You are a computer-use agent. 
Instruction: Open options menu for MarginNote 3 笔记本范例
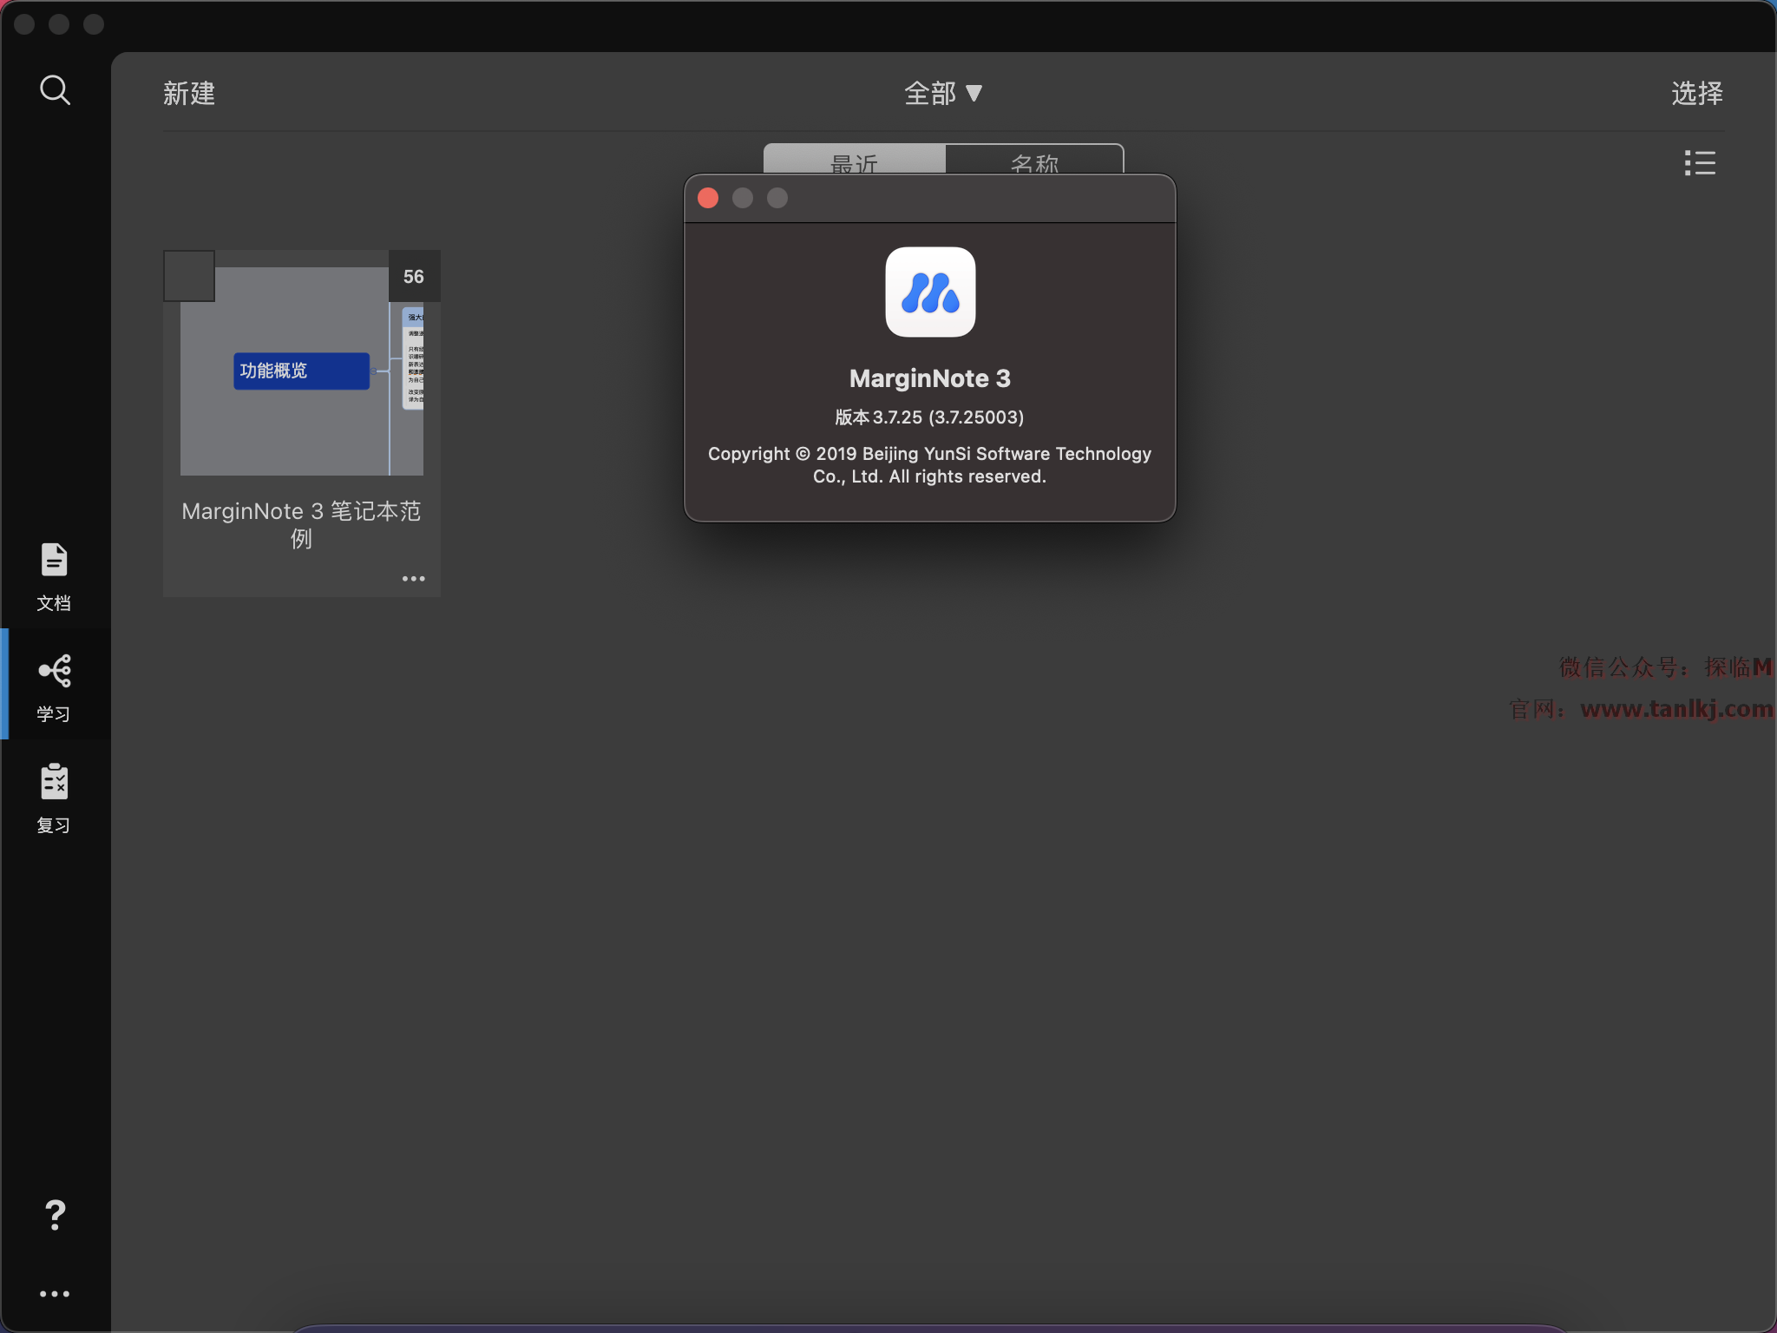(413, 578)
